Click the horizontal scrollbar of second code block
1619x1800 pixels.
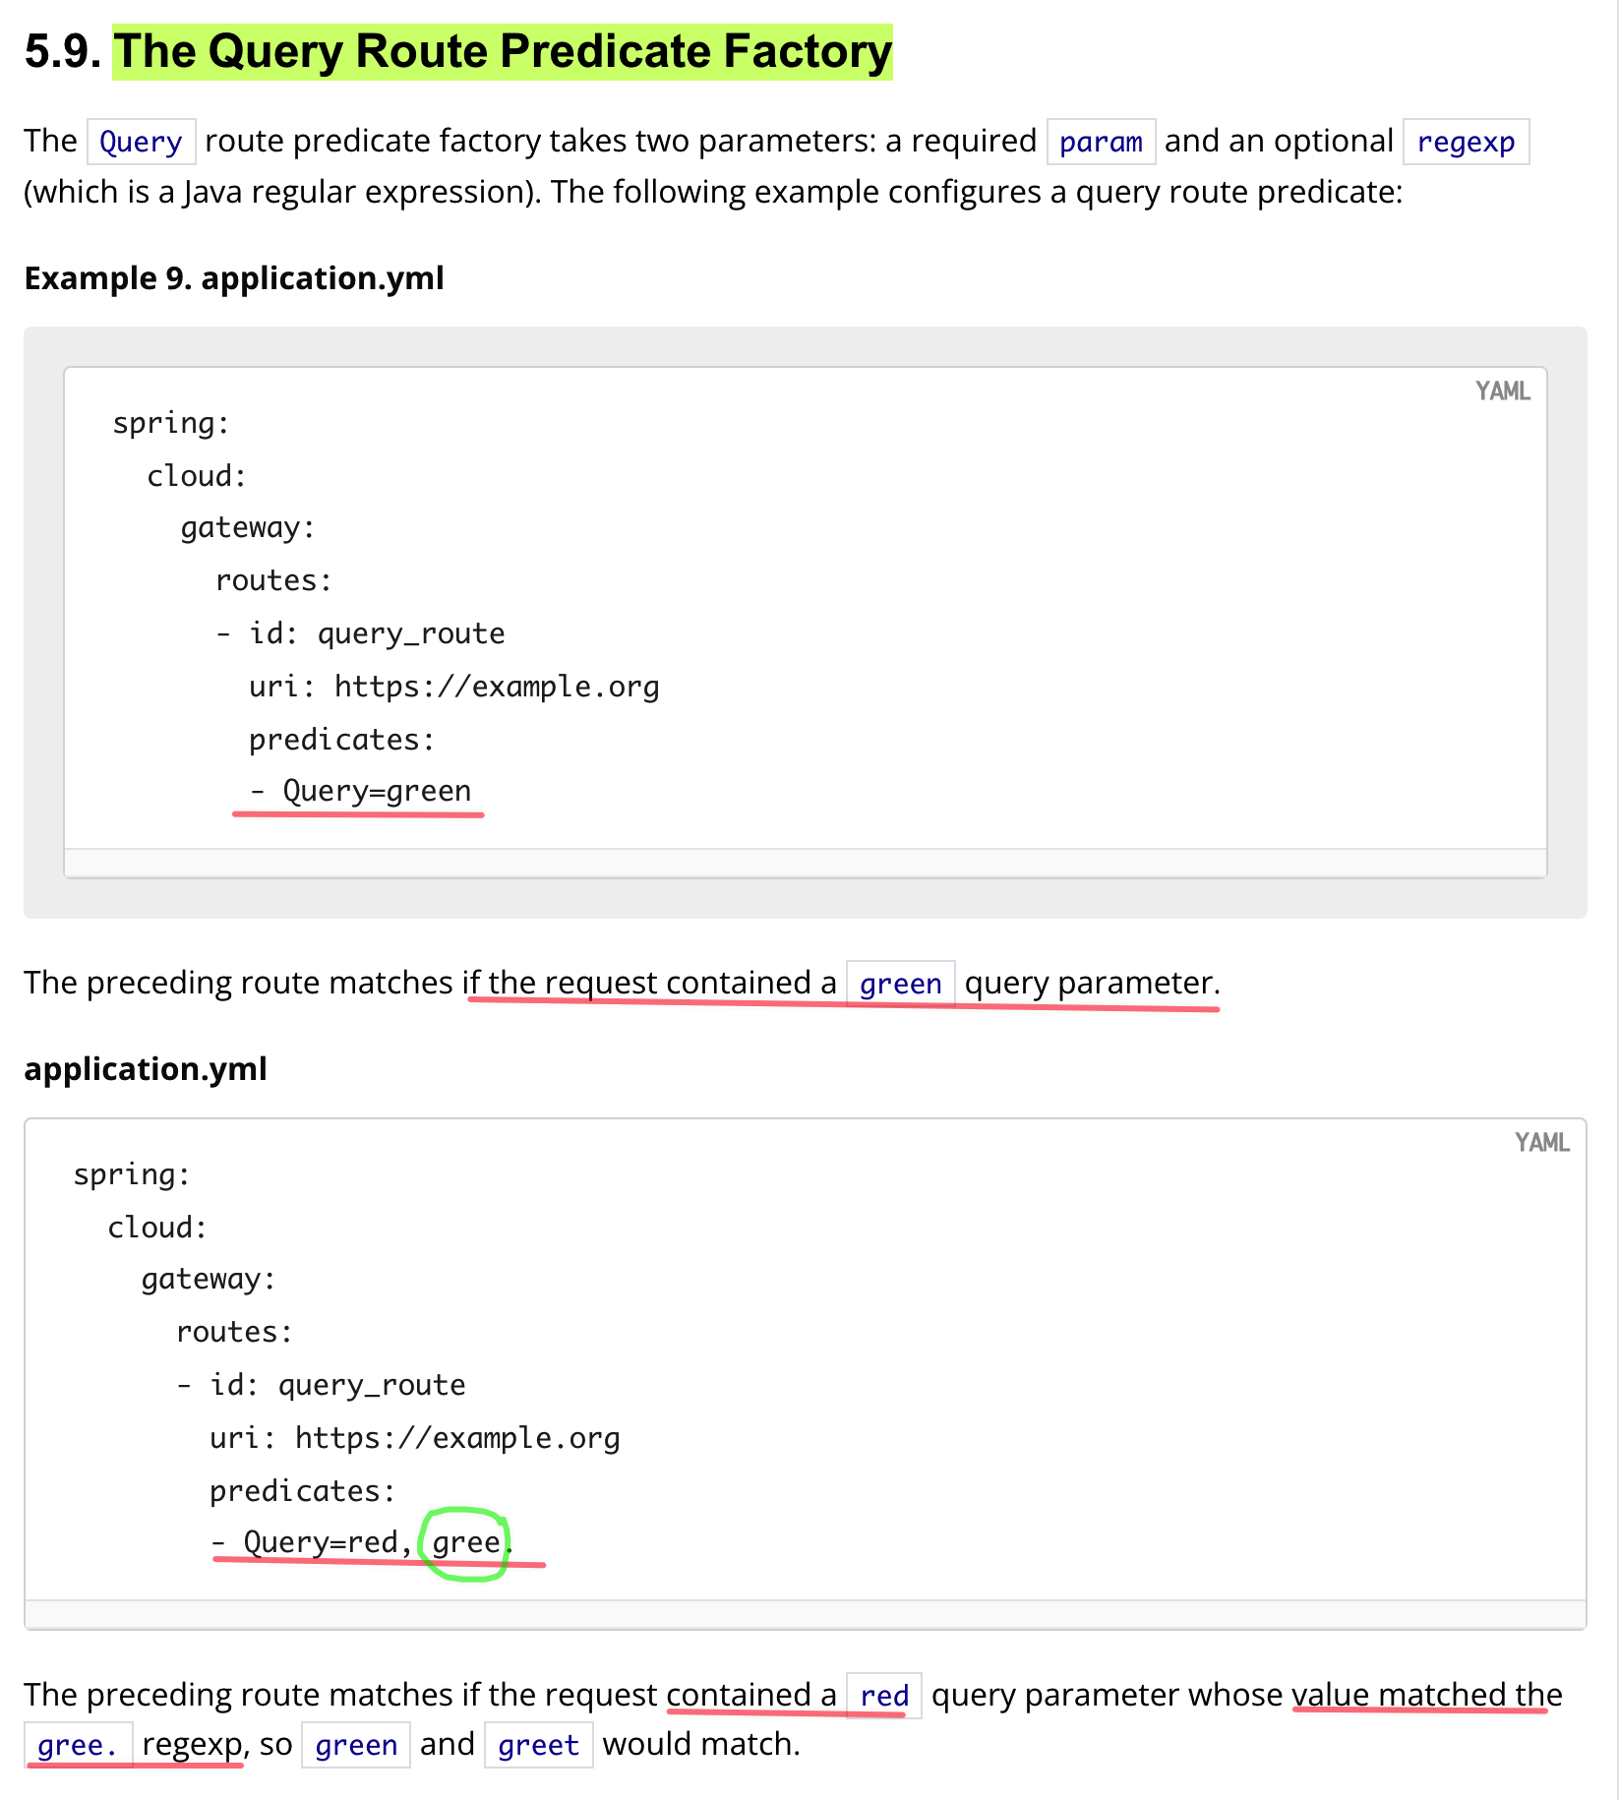click(x=806, y=1614)
